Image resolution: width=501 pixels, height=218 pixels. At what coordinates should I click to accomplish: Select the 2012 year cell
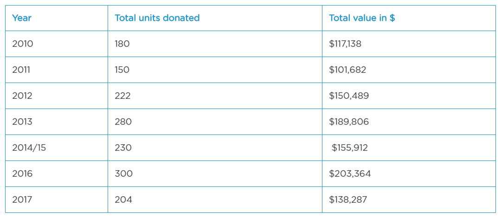22,96
